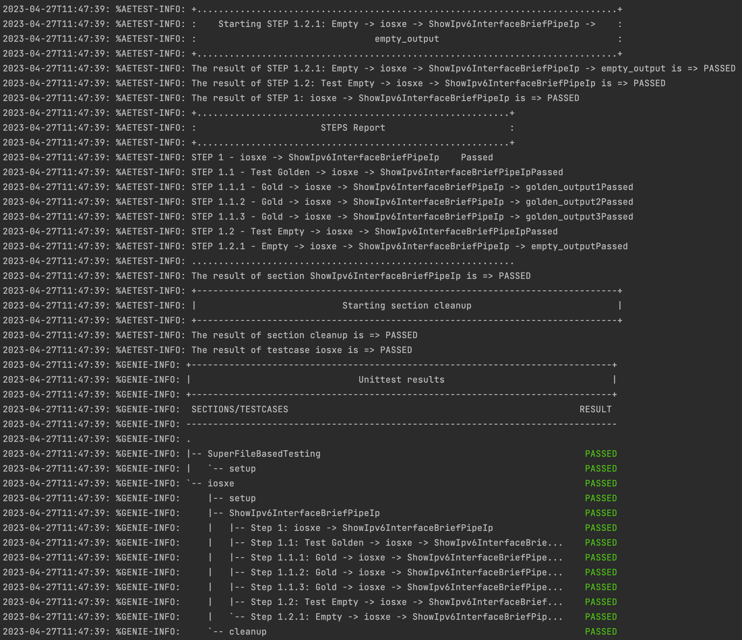The width and height of the screenshot is (742, 640).
Task: Click the PASSED label next to SuperFileBasedTesting
Action: [601, 453]
